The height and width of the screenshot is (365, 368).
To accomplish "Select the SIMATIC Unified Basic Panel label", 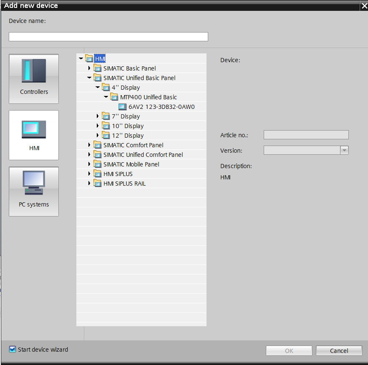I will point(139,78).
